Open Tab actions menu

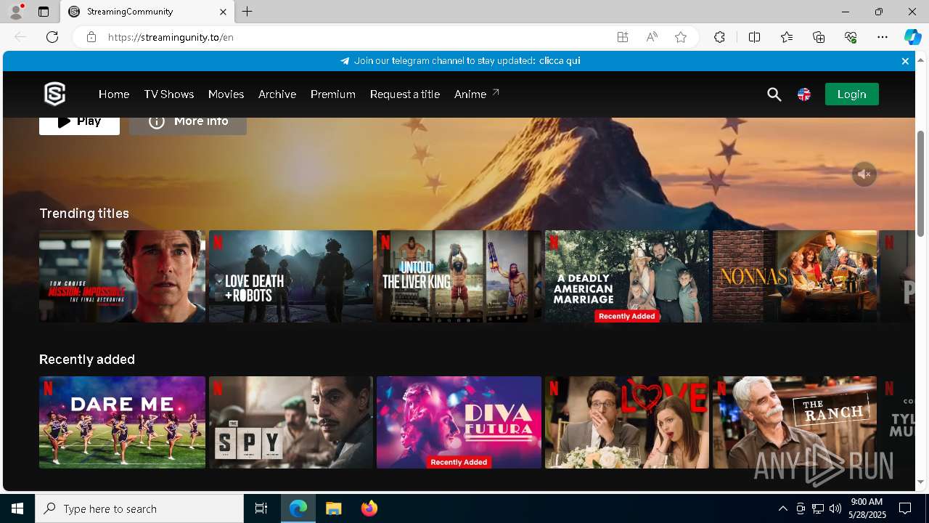pyautogui.click(x=44, y=12)
